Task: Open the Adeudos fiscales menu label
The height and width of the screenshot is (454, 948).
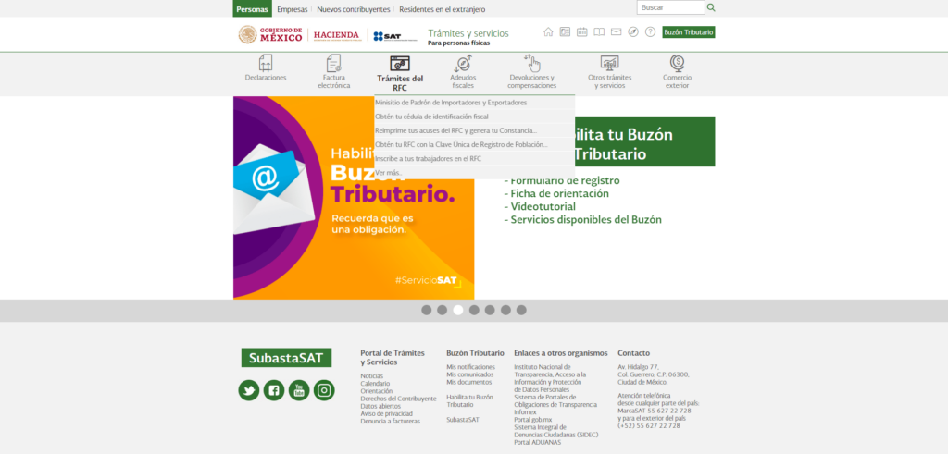Action: (463, 81)
